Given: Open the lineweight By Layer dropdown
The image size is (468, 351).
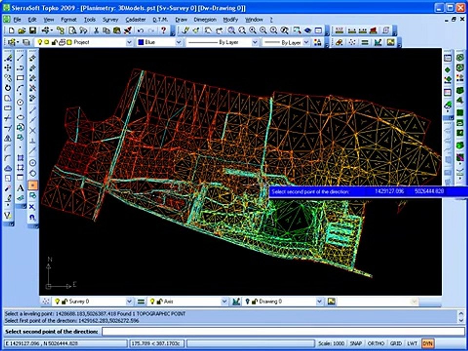Looking at the screenshot, I should coord(306,42).
